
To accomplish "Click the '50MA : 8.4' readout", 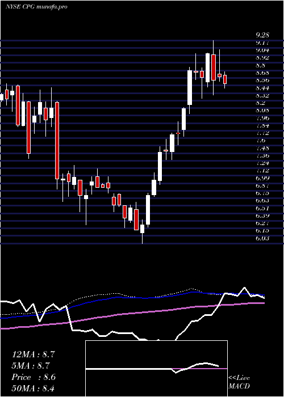I will 33,388.
